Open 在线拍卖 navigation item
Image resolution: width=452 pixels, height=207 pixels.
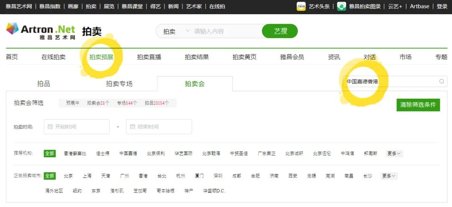(x=54, y=57)
